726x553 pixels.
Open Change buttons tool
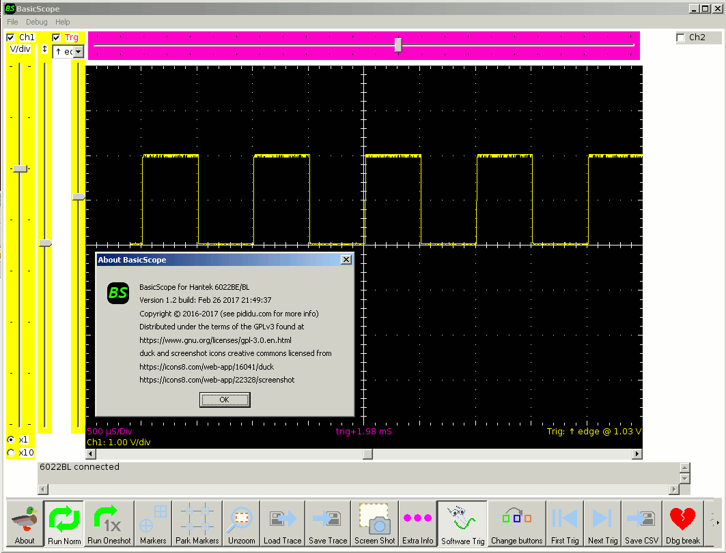[517, 524]
